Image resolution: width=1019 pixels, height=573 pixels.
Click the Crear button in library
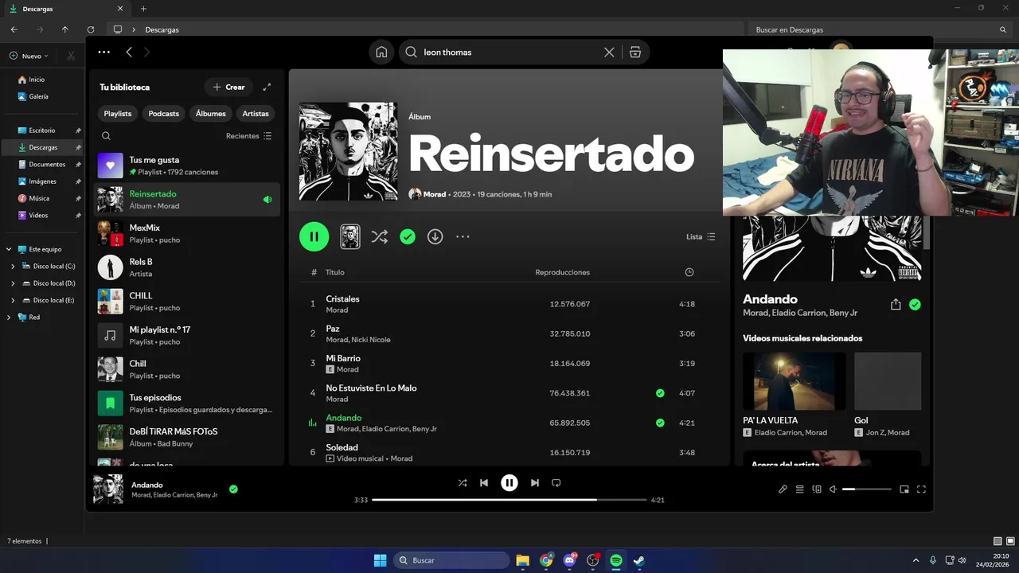[x=228, y=87]
